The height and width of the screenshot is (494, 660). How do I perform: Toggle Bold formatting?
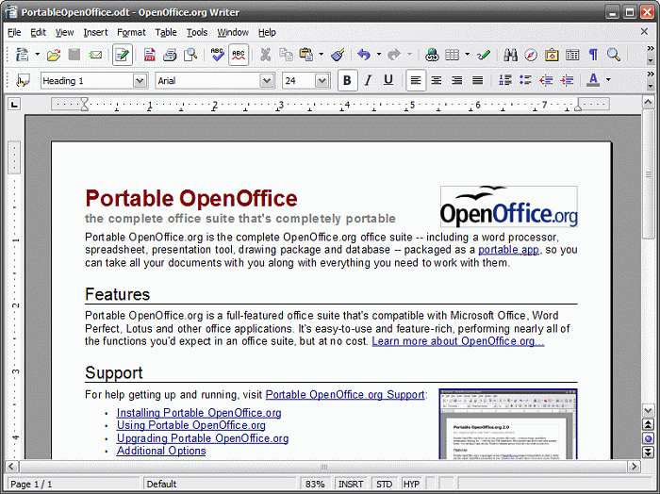(x=347, y=80)
